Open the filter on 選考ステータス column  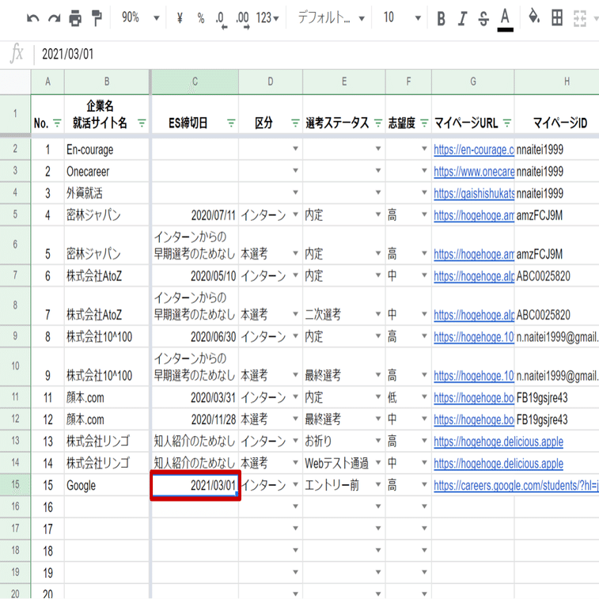point(378,123)
